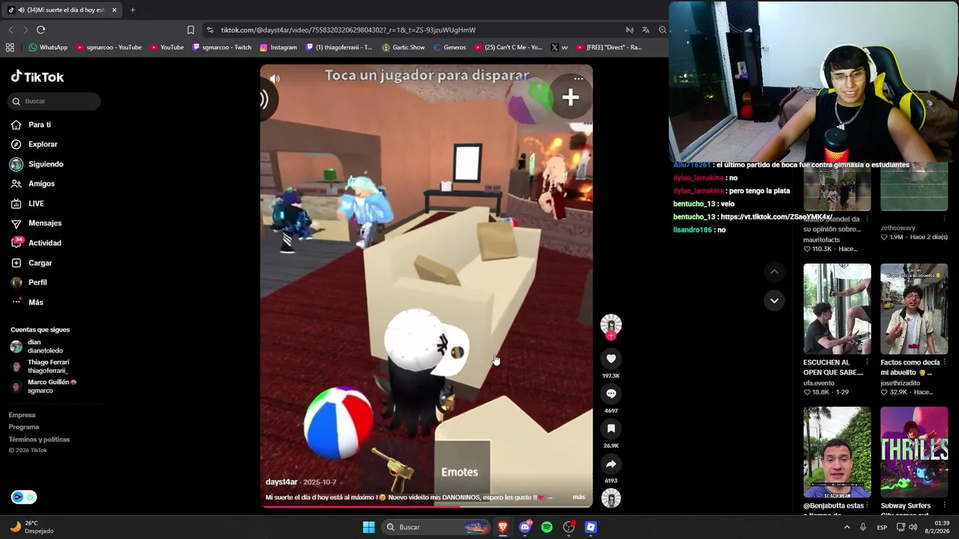Show hidden system tray icons
This screenshot has height=539, width=959.
(847, 527)
